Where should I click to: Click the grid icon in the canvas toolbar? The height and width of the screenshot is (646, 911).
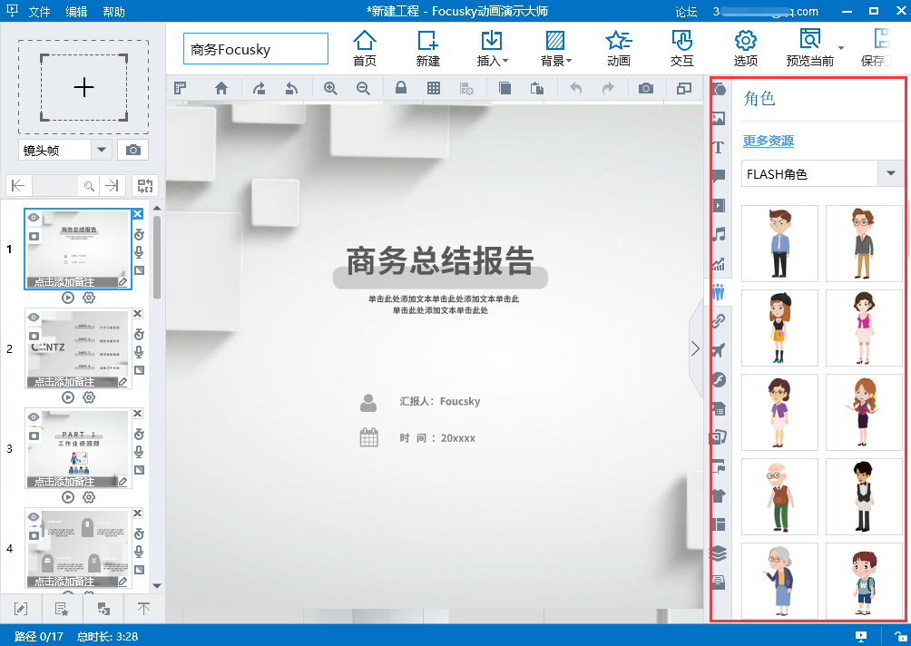[433, 87]
